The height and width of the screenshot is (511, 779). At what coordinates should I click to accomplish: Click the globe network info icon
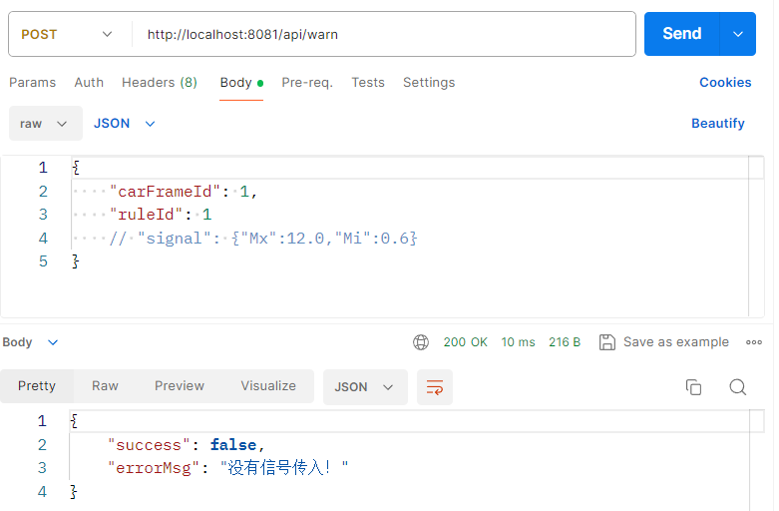[x=421, y=342]
